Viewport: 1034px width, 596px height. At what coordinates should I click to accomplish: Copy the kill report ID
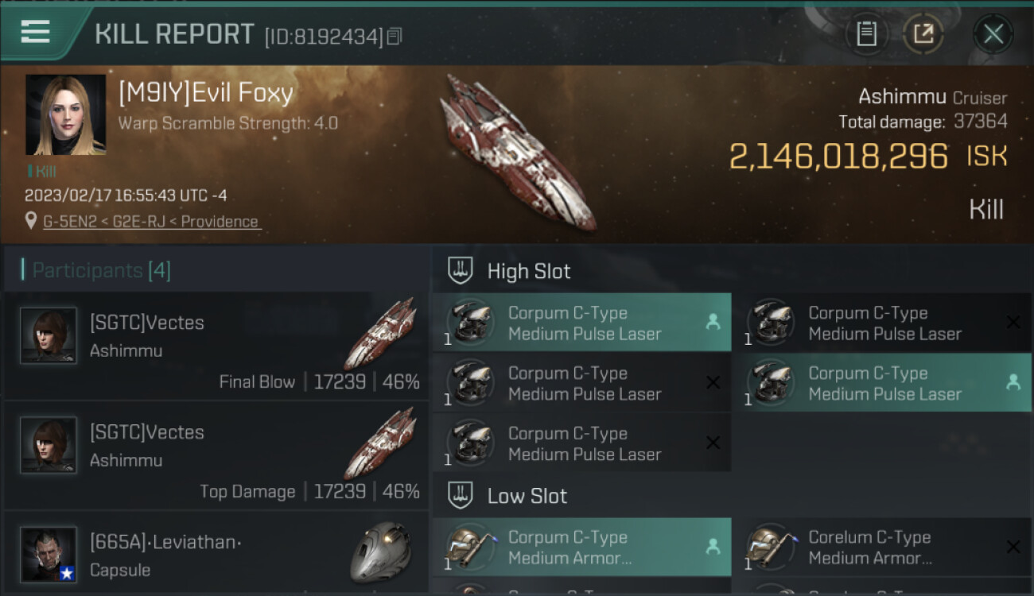pyautogui.click(x=395, y=37)
